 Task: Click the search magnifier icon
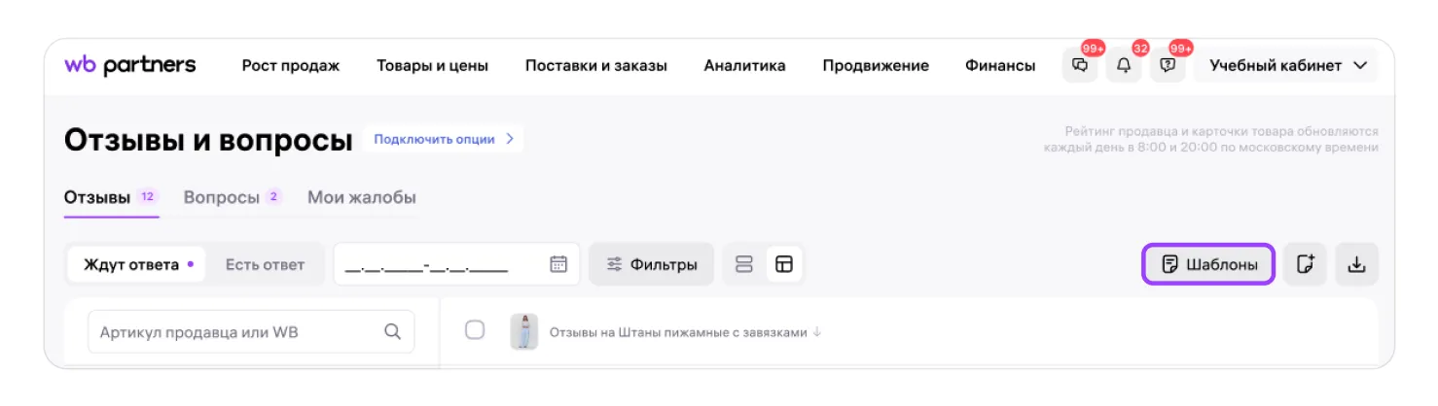393,332
